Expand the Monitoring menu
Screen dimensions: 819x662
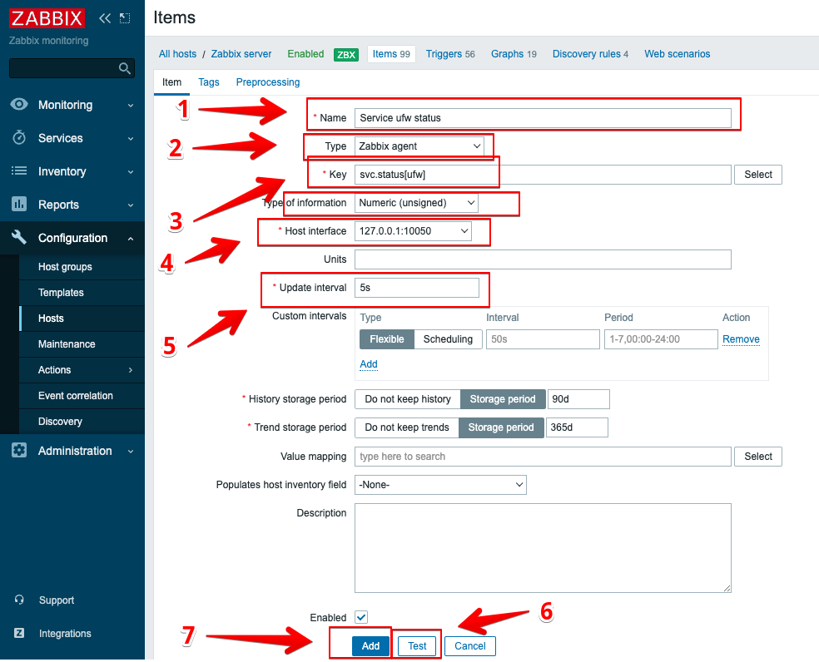click(x=130, y=105)
